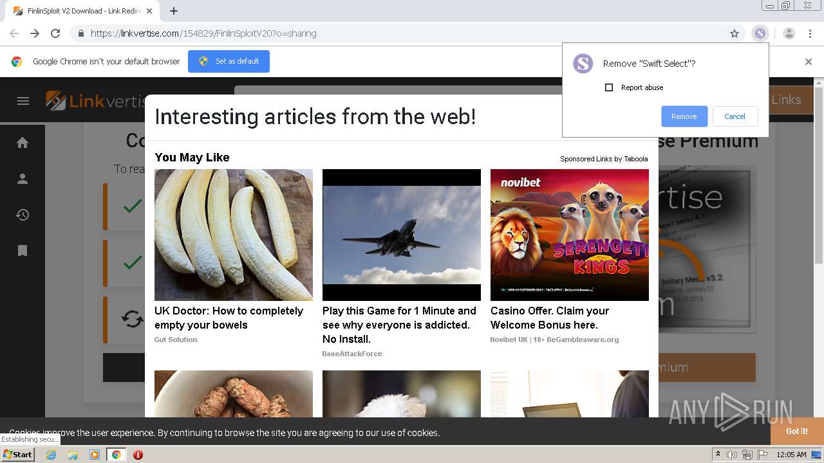Open the user account icon in sidebar
Viewport: 824px width, 463px height.
(x=23, y=179)
